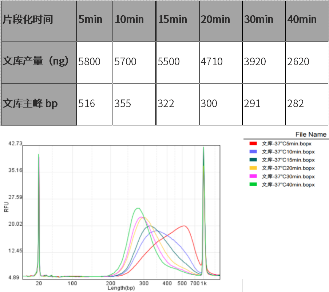Viewport: 329px width, 292px height.
Task: Click the File Name legend header
Action: 310,135
